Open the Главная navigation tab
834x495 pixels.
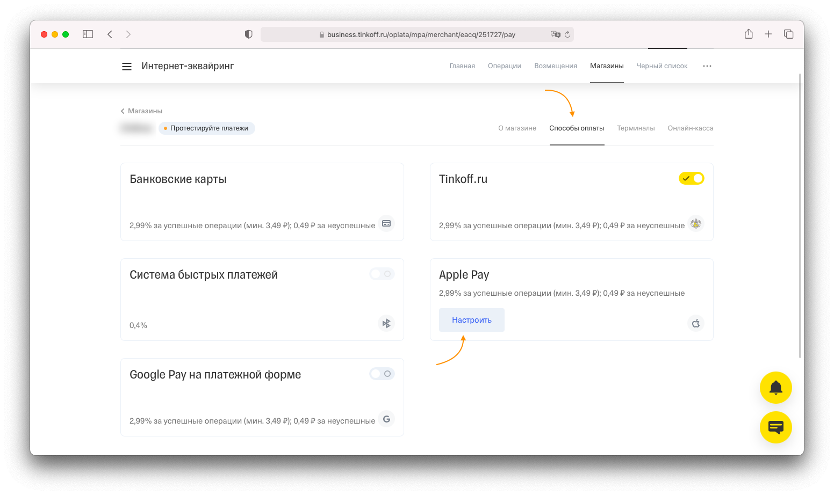(x=462, y=66)
